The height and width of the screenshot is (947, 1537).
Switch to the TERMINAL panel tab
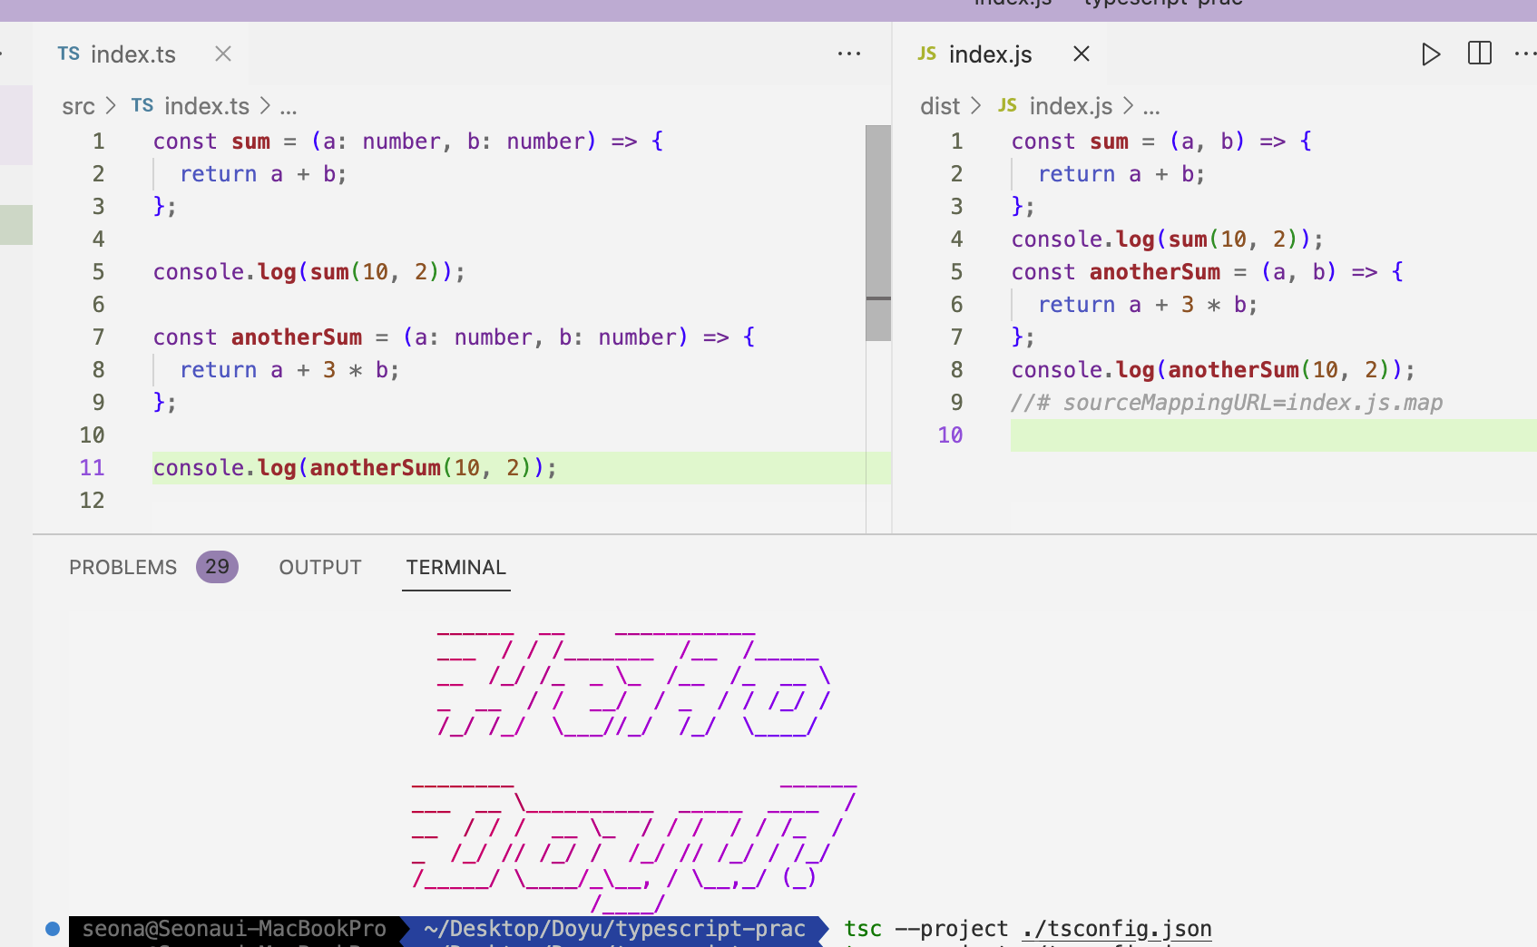[x=455, y=567]
